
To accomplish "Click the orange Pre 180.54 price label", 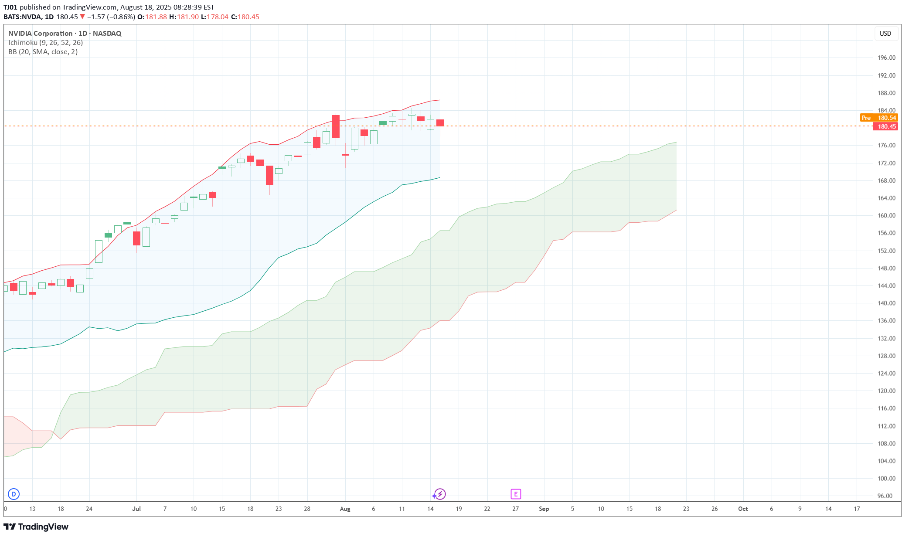I will coord(878,118).
